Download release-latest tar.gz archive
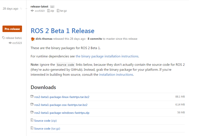Screen dimensions: 205x136 [x=63, y=11]
